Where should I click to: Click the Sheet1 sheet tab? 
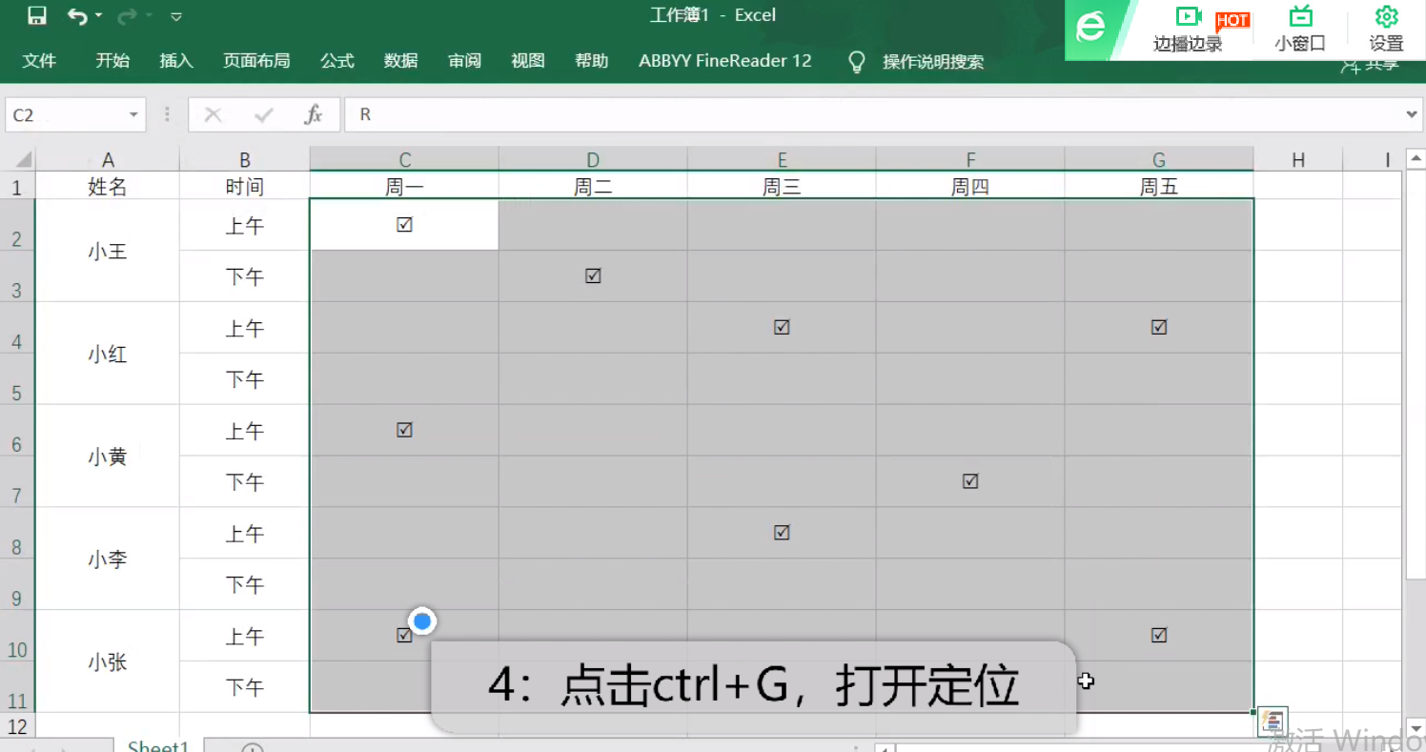pyautogui.click(x=158, y=745)
